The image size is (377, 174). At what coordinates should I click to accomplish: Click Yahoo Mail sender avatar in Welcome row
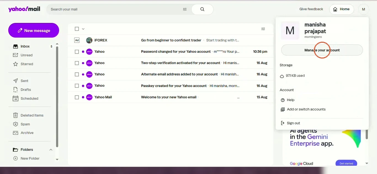pos(89,97)
